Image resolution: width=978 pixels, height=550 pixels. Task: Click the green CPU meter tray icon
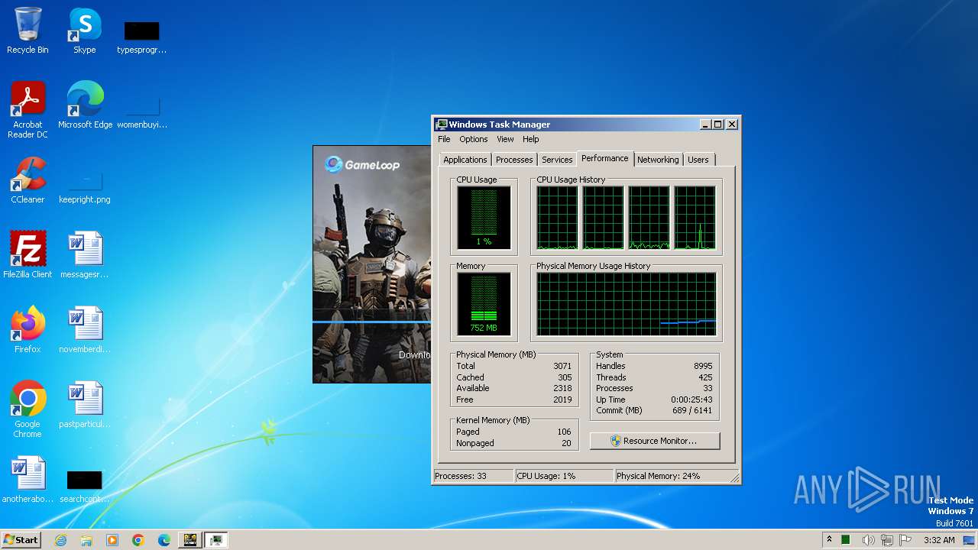pyautogui.click(x=847, y=540)
